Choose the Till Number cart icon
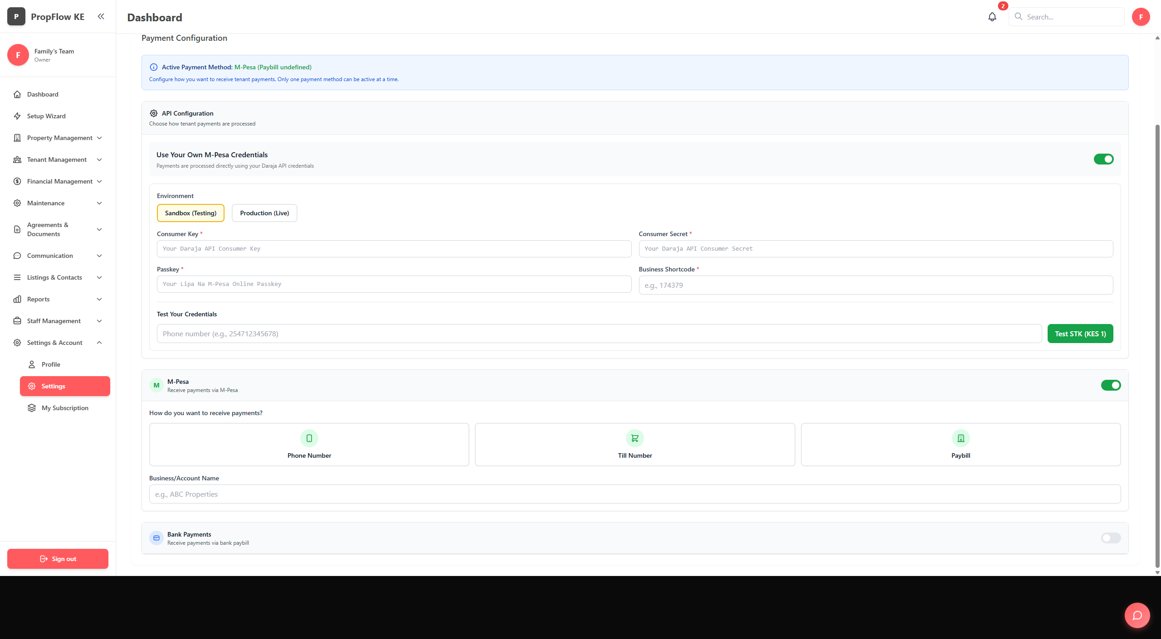The width and height of the screenshot is (1161, 639). [634, 438]
